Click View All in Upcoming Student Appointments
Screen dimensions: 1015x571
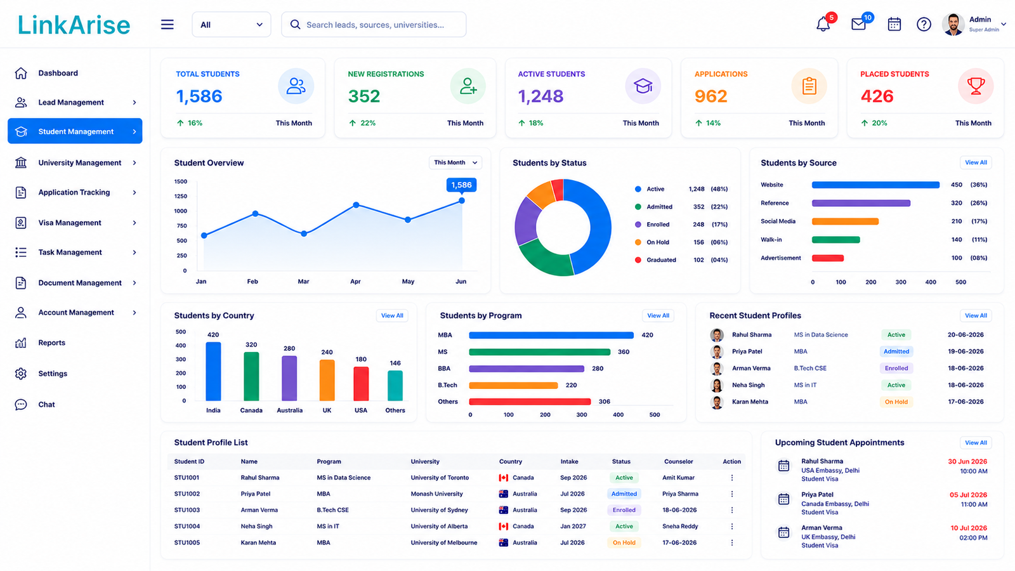tap(976, 443)
